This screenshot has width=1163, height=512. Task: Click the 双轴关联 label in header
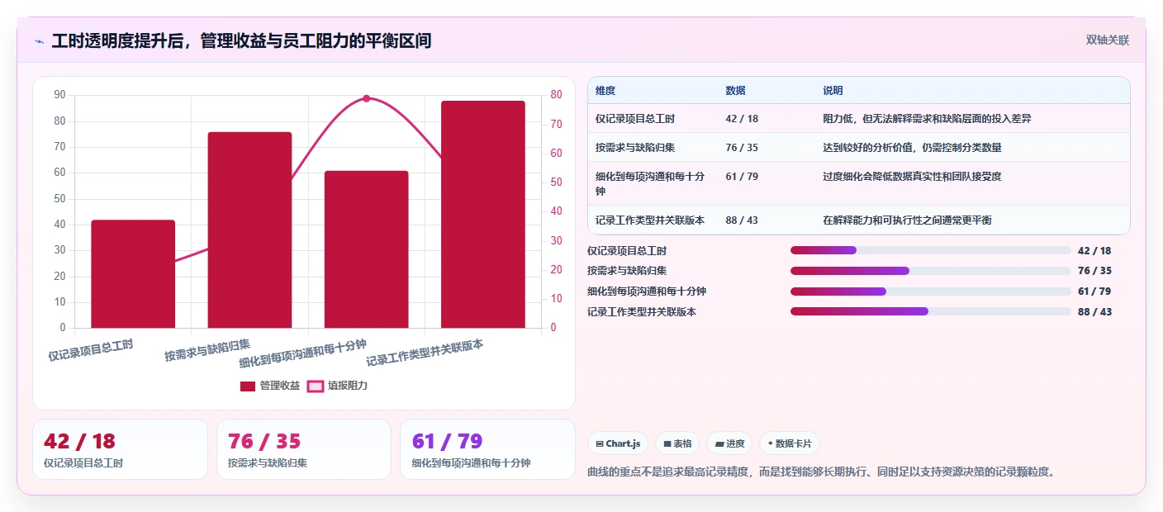click(1107, 40)
